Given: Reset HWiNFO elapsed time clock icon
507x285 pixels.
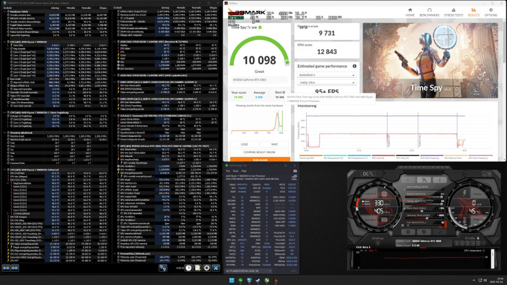Looking at the screenshot, I should pos(188,268).
